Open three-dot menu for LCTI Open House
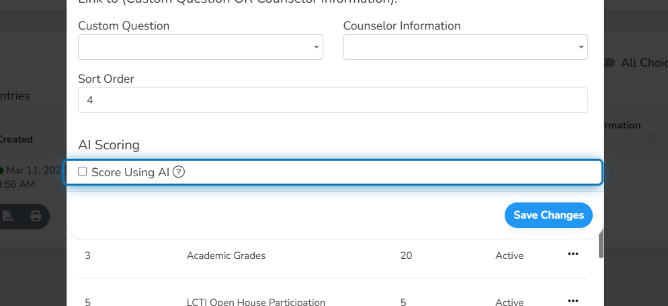The image size is (668, 306). tap(573, 301)
